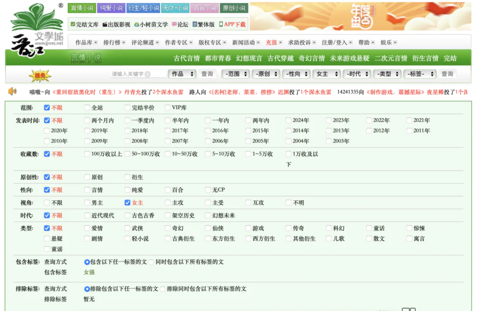
Task: Open 小树苗文学 with the sapling icon
Action: [x=151, y=24]
